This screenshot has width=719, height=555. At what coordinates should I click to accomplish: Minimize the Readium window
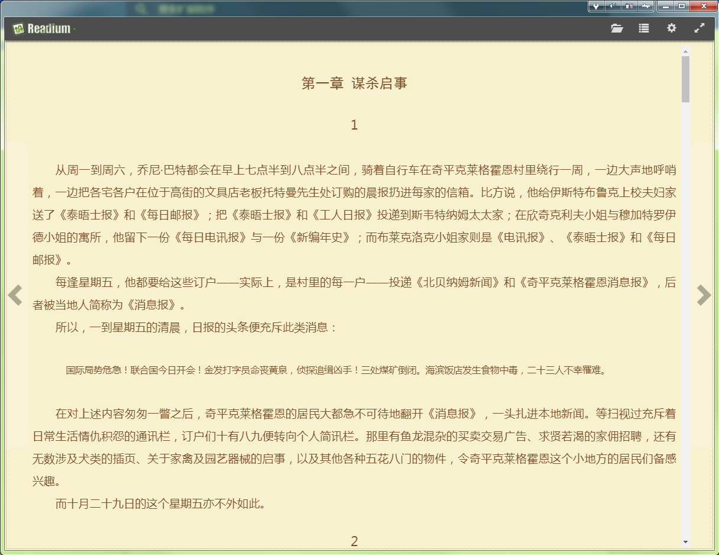point(666,6)
